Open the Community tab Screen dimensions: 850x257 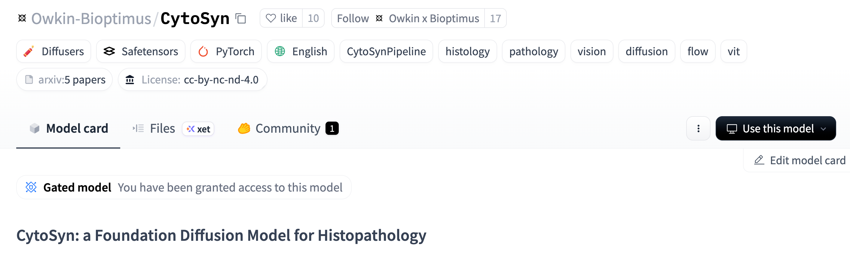(287, 128)
